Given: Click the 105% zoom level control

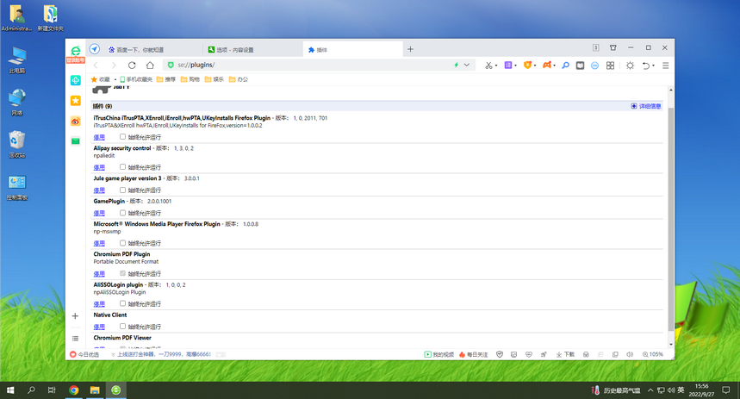Looking at the screenshot, I should (653, 354).
